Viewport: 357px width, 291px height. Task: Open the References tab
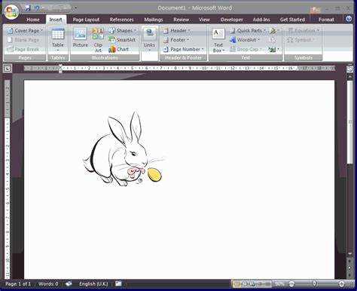click(x=121, y=20)
